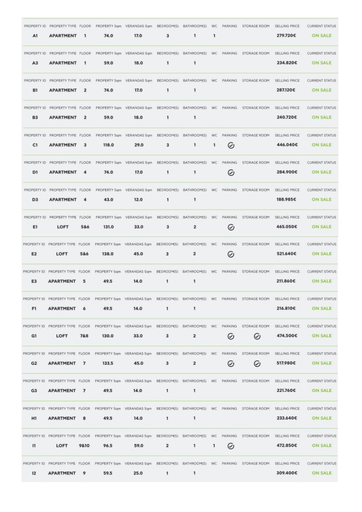Click the ON SALE status for H1
362x512 pixels.
(321, 418)
